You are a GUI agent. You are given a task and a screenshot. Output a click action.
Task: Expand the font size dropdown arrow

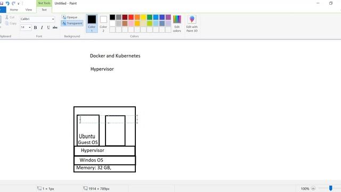click(30, 27)
